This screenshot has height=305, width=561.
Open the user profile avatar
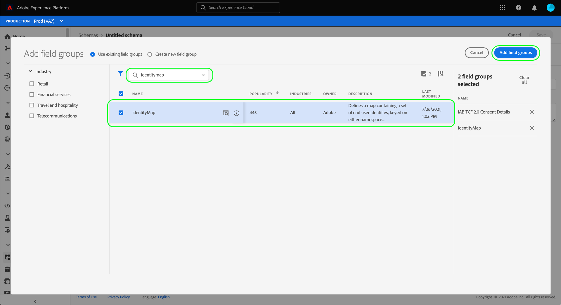[550, 8]
